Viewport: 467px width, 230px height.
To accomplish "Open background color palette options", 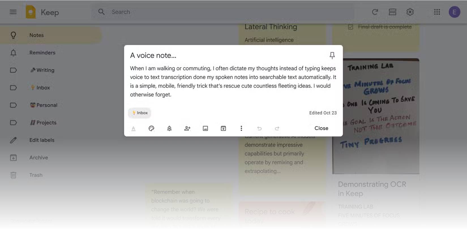I will (x=151, y=128).
